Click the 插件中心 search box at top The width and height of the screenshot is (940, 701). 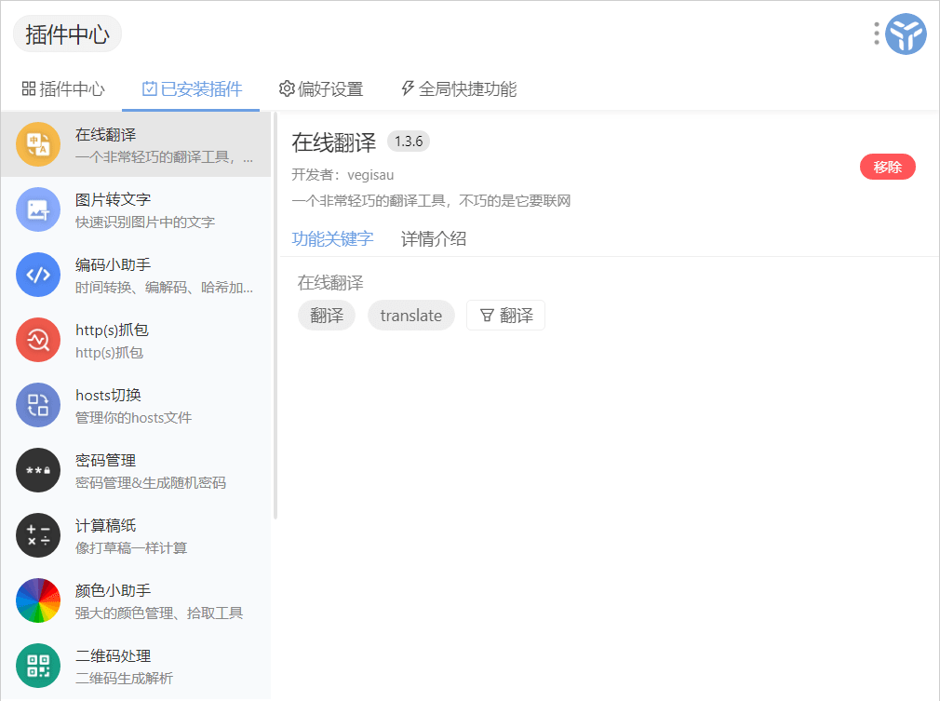tap(67, 34)
